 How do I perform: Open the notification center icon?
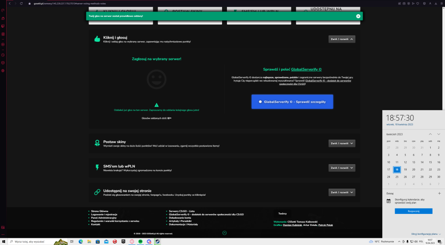click(439, 241)
